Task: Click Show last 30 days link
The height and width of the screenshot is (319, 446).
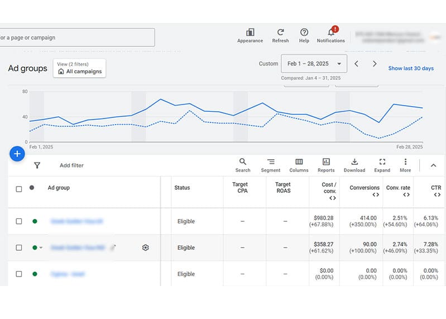Action: tap(411, 68)
